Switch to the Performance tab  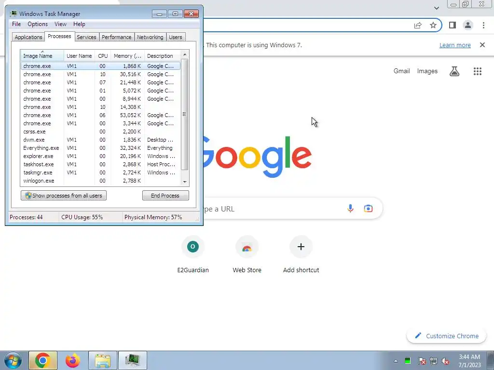(x=117, y=37)
